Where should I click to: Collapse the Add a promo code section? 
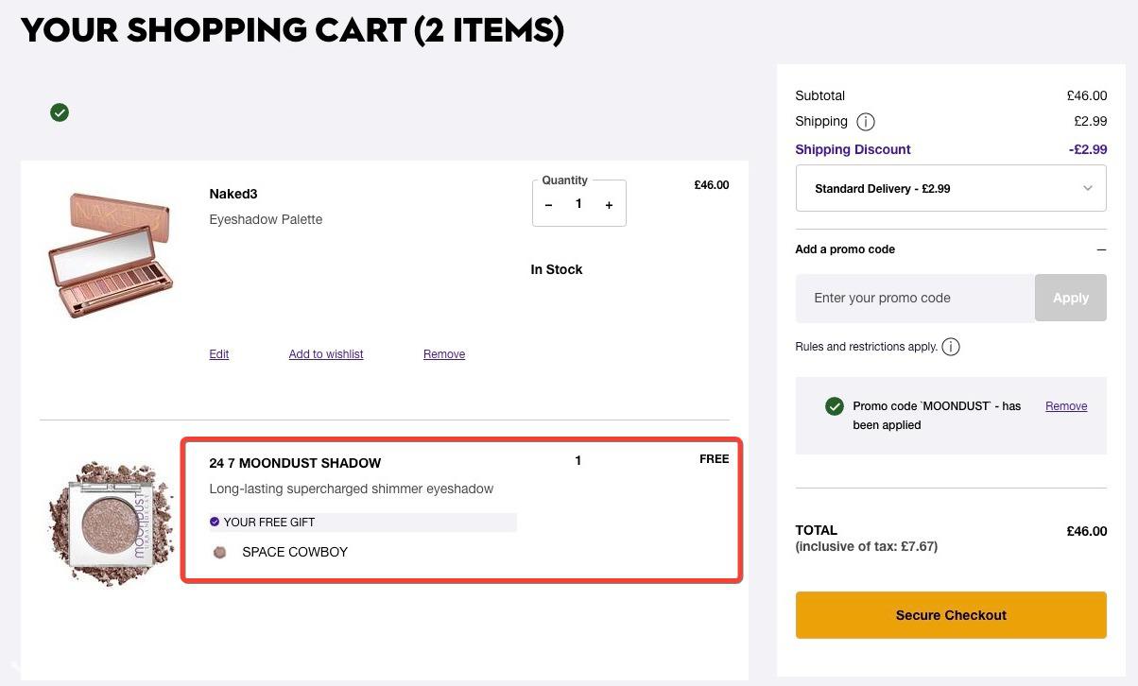pyautogui.click(x=1101, y=249)
